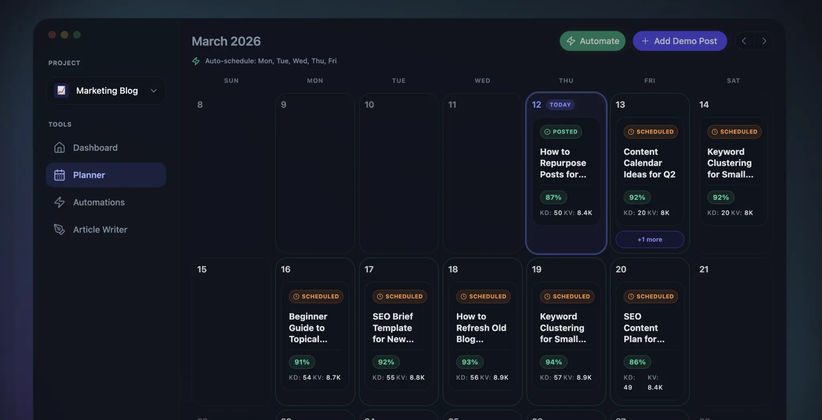The width and height of the screenshot is (822, 420).
Task: Open Planner from the Tools sidebar
Action: point(89,175)
